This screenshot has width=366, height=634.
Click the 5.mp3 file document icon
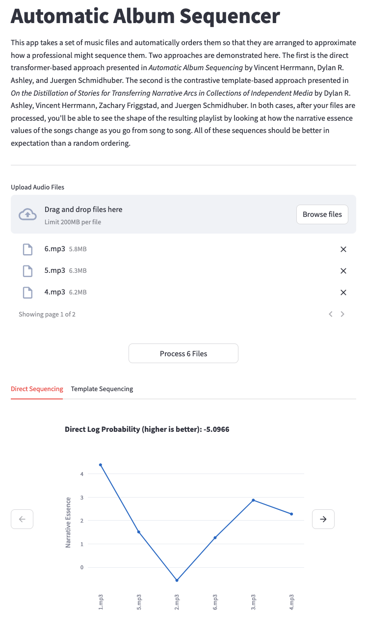[x=28, y=271]
